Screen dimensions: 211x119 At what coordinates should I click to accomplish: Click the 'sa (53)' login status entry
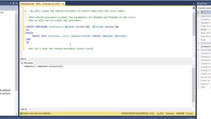coord(160,113)
